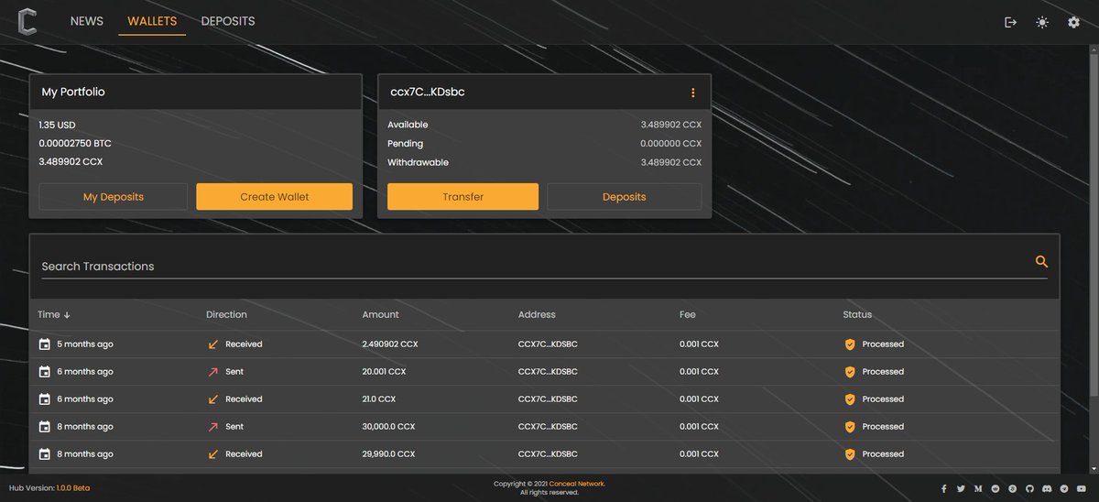1099x502 pixels.
Task: Open Telegram link in footer
Action: point(1063,489)
